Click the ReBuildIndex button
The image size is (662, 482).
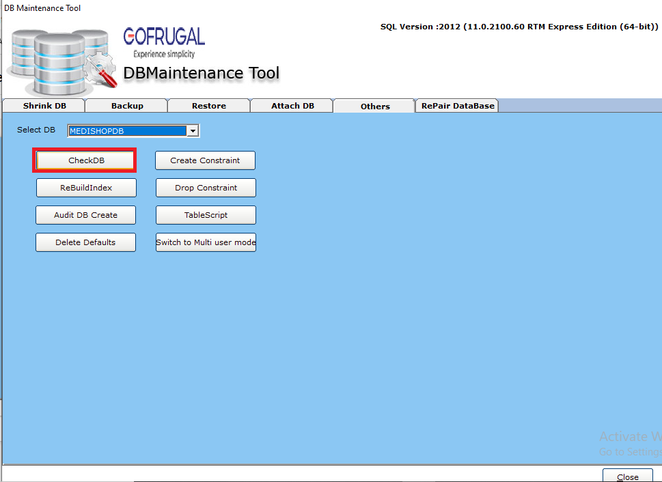point(86,188)
